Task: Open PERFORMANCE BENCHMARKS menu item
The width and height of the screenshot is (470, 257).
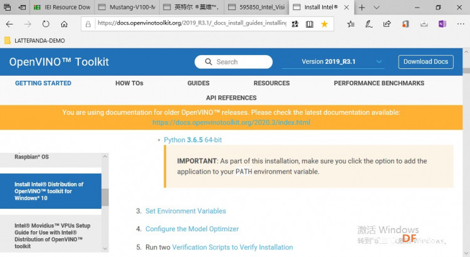Action: tap(379, 83)
